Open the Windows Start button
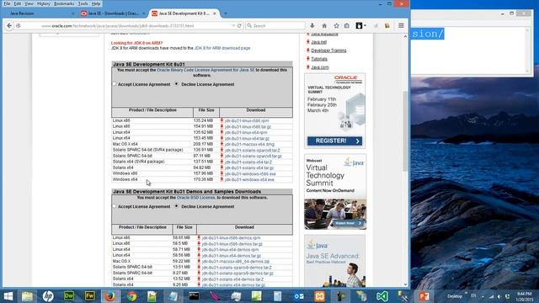Image resolution: width=539 pixels, height=303 pixels. click(x=8, y=296)
